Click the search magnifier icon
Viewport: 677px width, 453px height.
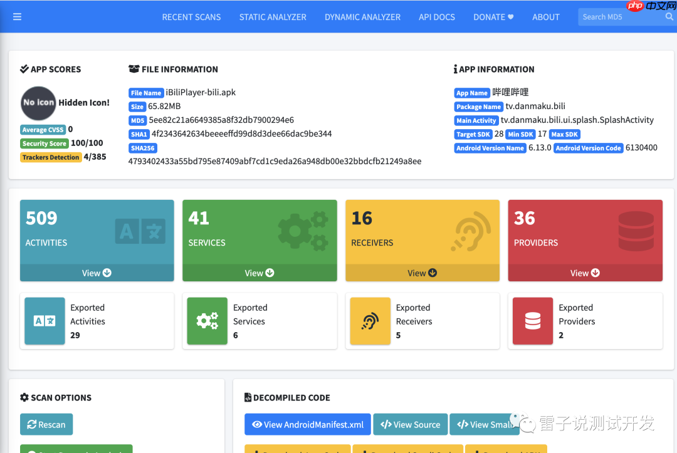click(x=668, y=17)
